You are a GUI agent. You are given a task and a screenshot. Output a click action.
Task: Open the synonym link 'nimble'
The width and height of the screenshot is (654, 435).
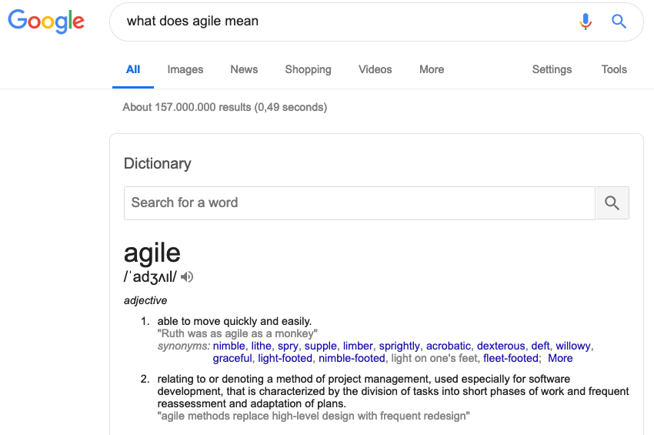pos(229,346)
